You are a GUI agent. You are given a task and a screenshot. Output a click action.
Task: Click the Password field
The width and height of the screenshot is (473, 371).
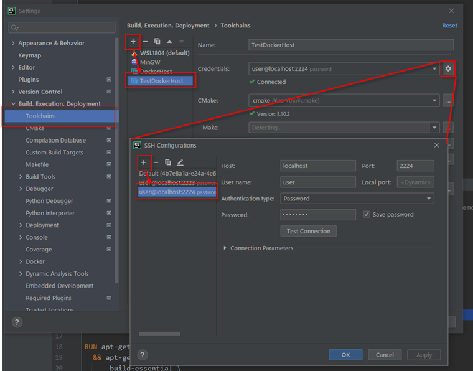(x=318, y=215)
